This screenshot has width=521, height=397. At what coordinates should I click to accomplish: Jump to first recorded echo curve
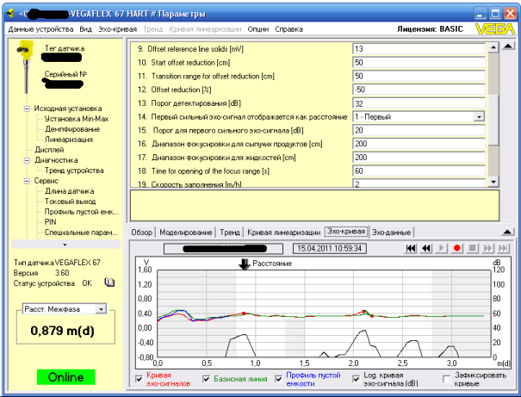[411, 248]
